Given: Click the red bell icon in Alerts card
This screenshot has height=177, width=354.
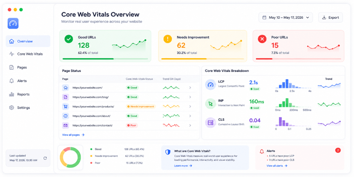Looking at the screenshot, I should pos(262,151).
